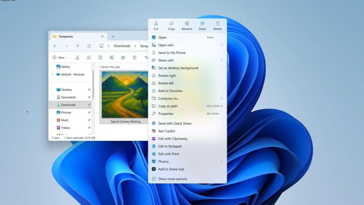Click the pin icon beside Music

[x=89, y=120]
